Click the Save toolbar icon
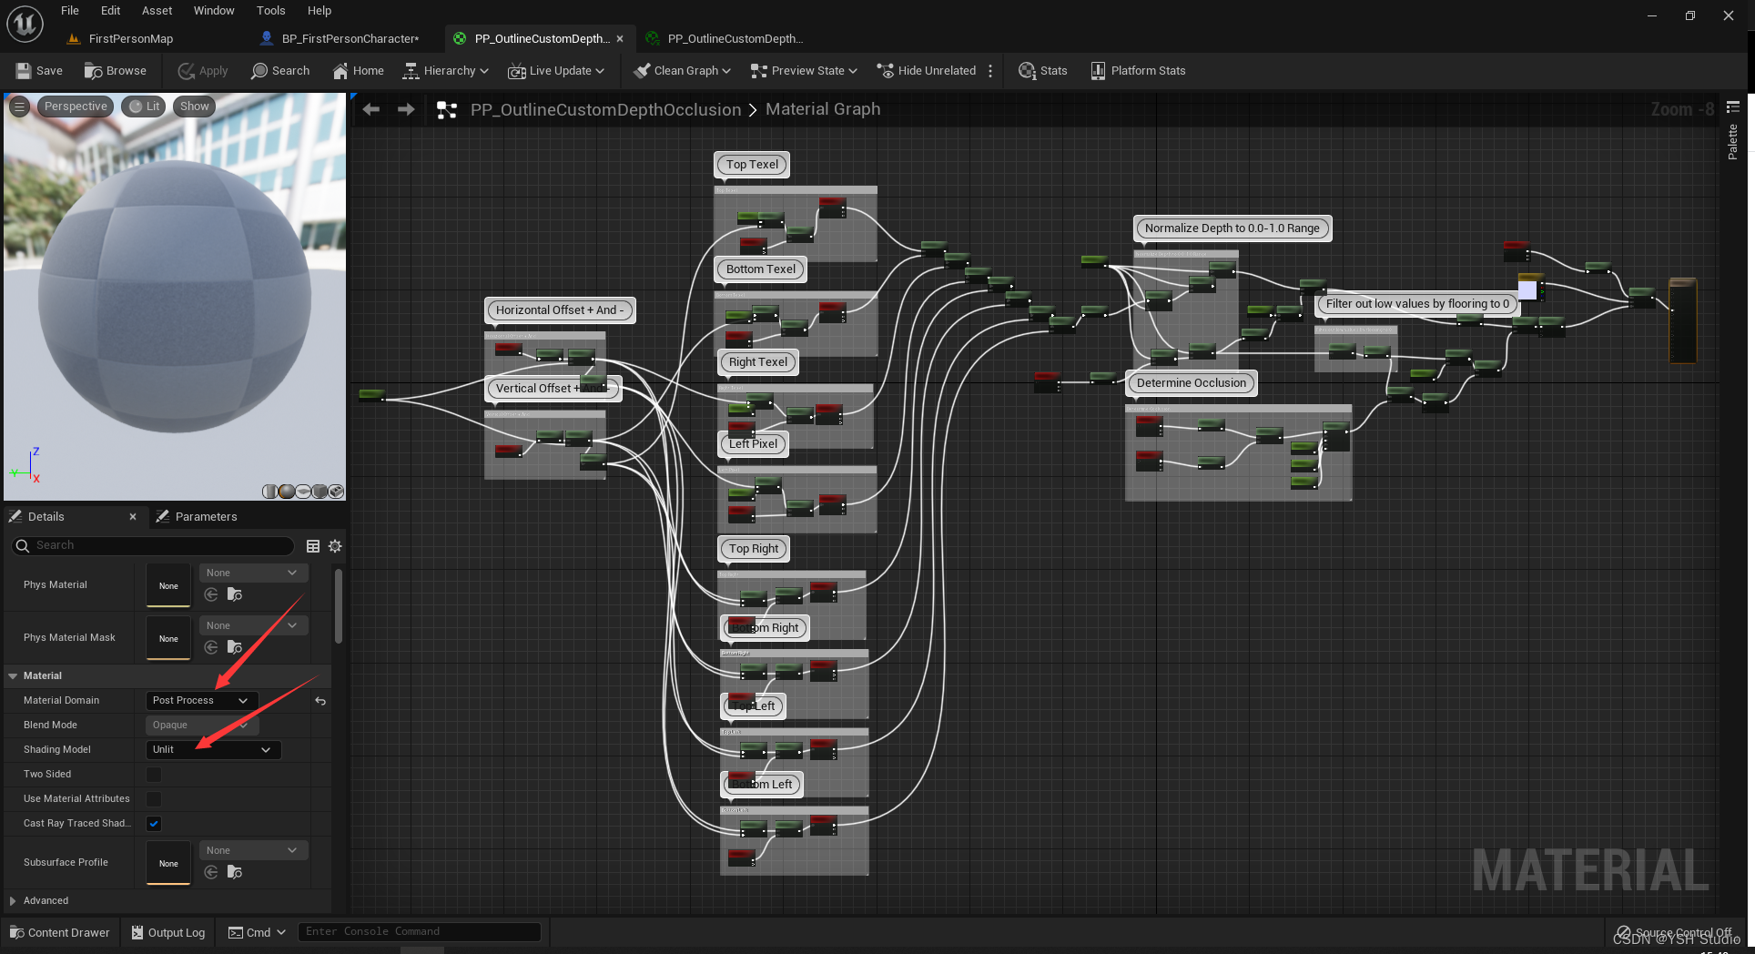This screenshot has height=954, width=1755. coord(24,71)
